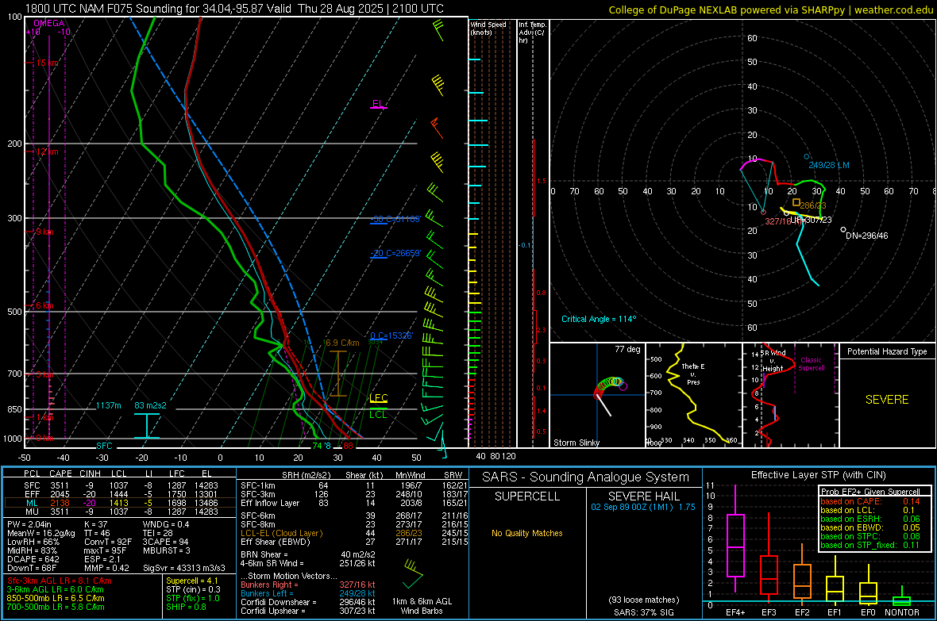This screenshot has height=621, width=937.
Task: Click the 'Corfidi Downshear =' line
Action: 308,602
